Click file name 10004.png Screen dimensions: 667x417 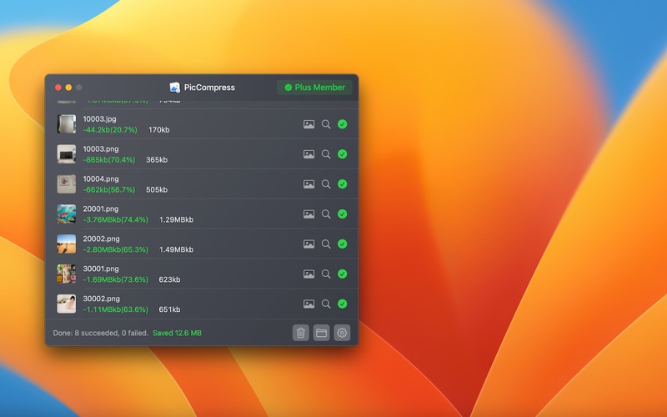click(101, 178)
